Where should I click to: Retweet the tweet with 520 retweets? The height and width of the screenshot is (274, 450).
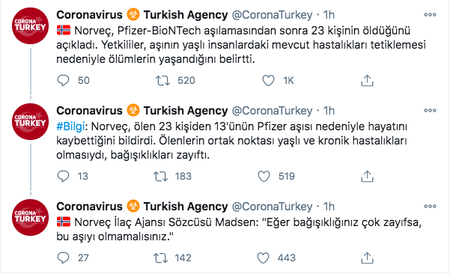(162, 81)
